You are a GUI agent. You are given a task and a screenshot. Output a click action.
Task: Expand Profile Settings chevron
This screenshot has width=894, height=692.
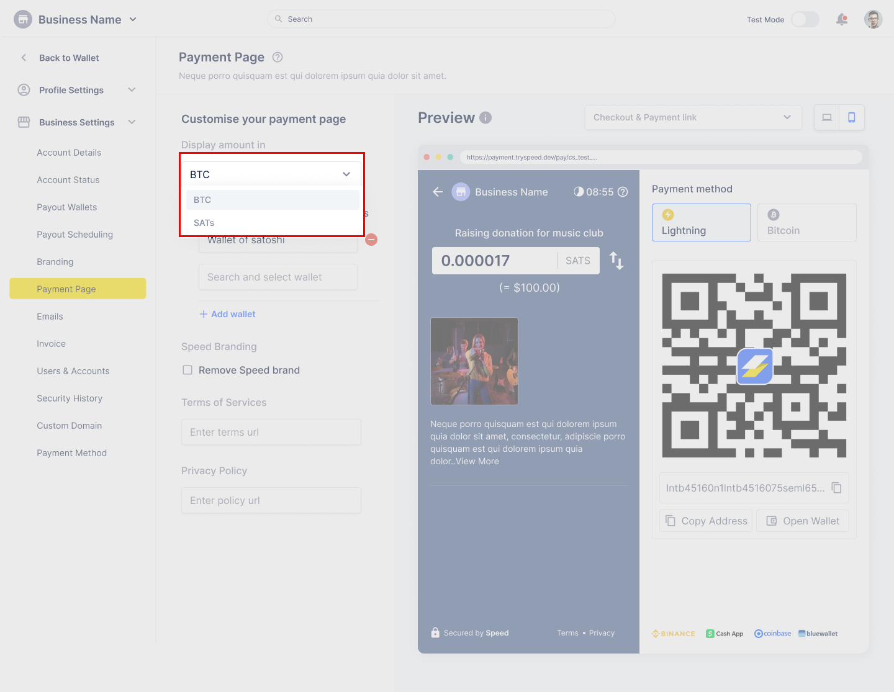coord(132,90)
